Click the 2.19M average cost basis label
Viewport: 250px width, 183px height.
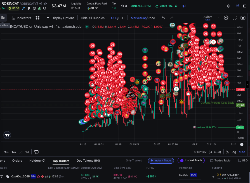pyautogui.click(x=240, y=105)
